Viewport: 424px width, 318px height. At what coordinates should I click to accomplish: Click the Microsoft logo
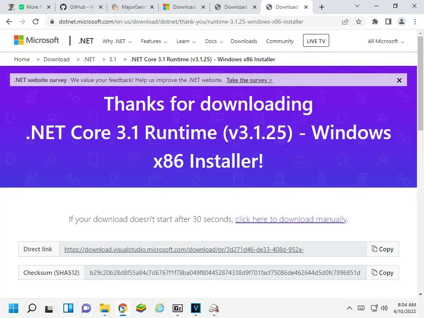[x=36, y=40]
